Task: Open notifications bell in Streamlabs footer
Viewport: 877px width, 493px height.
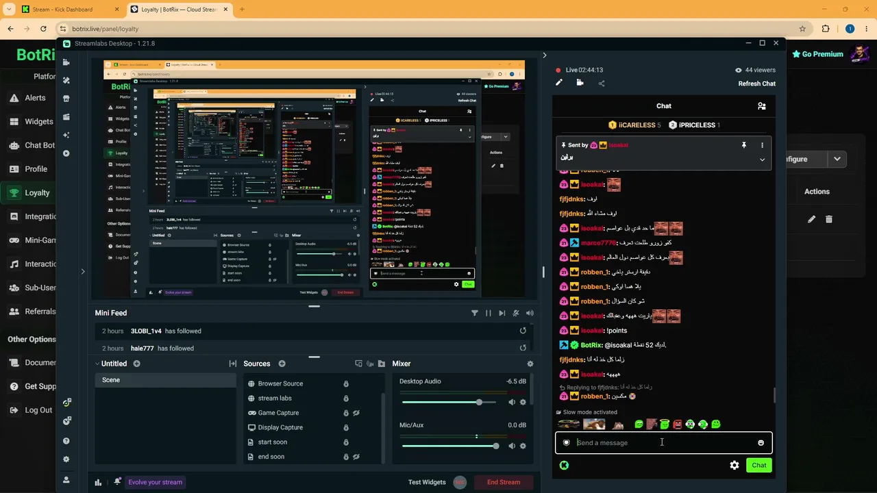Action: coord(117,481)
